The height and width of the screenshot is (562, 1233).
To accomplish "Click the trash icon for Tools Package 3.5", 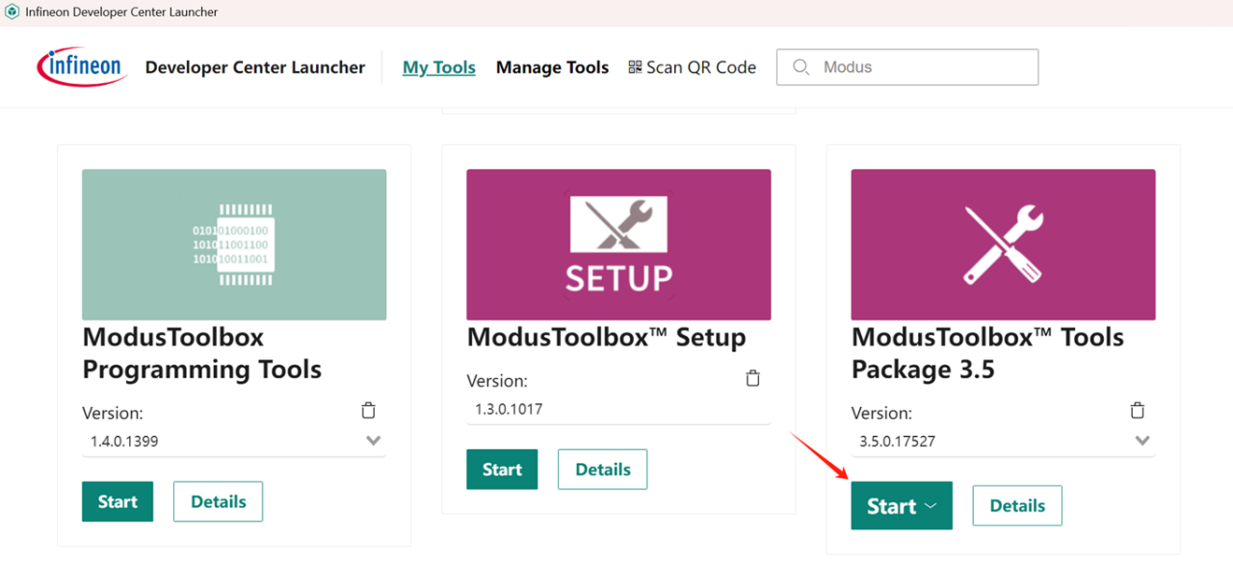I will [x=1137, y=409].
